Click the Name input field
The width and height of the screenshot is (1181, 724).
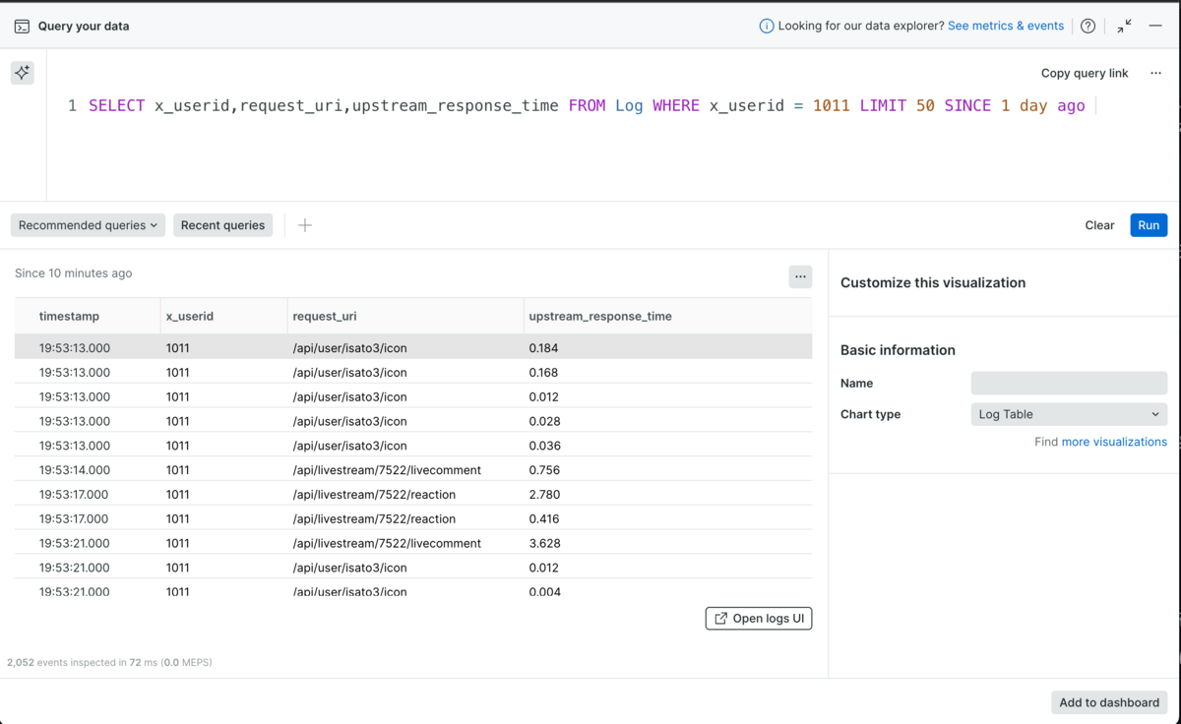pos(1069,383)
